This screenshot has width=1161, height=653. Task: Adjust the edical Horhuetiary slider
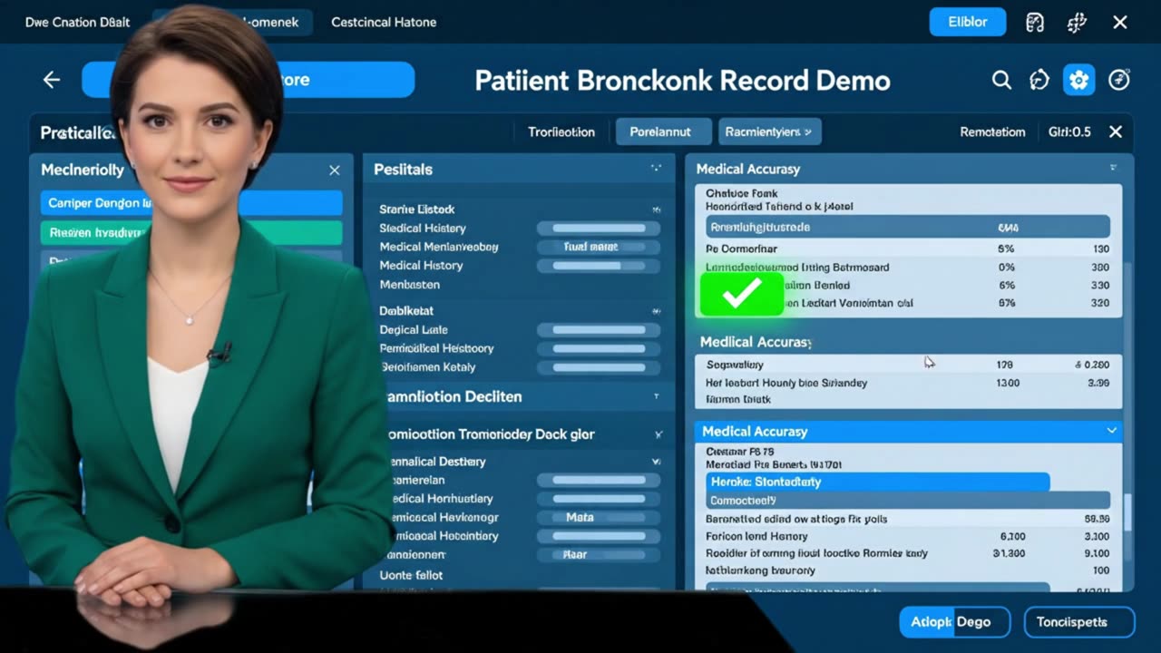pyautogui.click(x=599, y=499)
